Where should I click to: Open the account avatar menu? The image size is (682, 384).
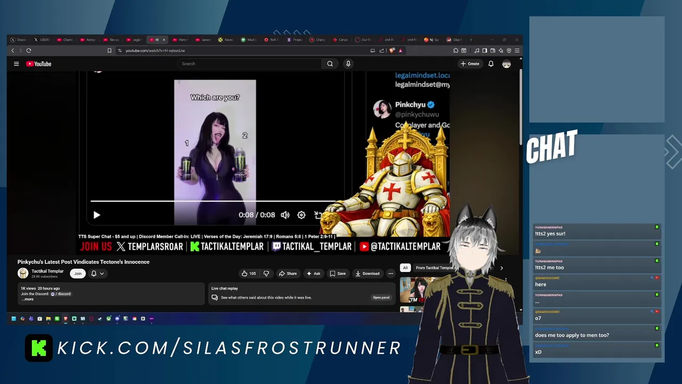[506, 64]
